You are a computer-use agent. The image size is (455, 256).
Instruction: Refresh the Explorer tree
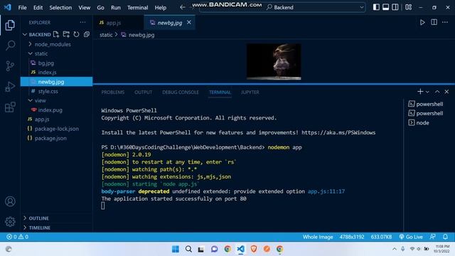click(x=76, y=34)
